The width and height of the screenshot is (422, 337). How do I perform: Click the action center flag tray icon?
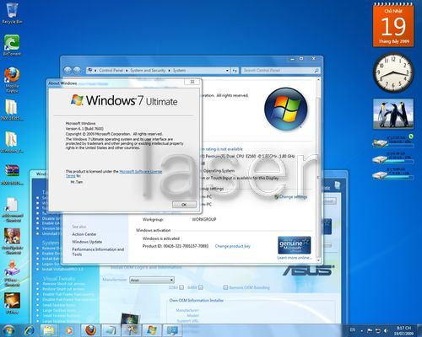click(370, 330)
